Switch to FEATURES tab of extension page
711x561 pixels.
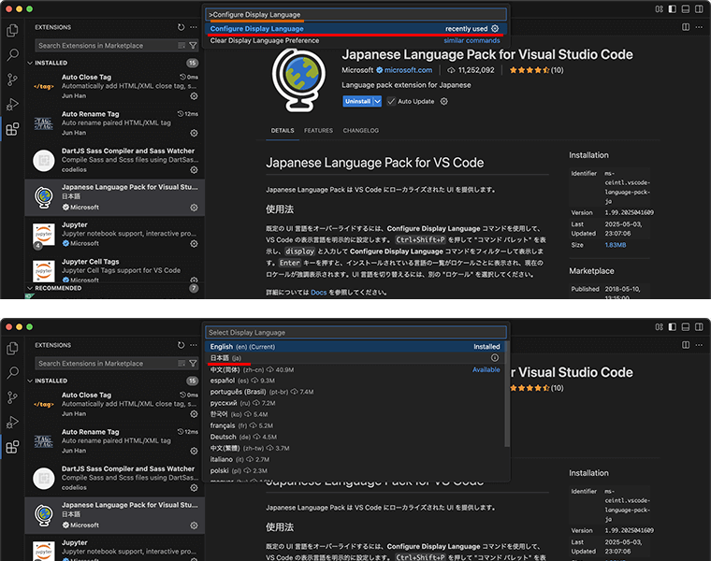click(318, 131)
